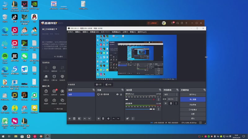Open File menu in OBS
This screenshot has width=248, height=139.
pos(70,32)
